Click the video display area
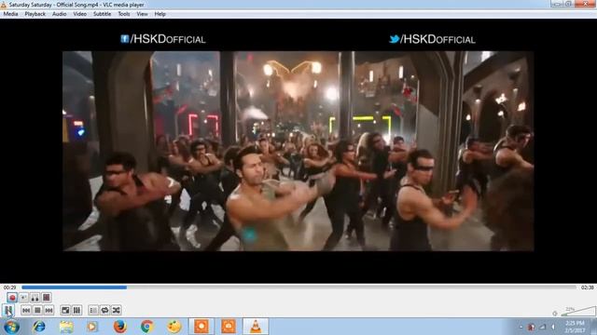 coord(298,151)
